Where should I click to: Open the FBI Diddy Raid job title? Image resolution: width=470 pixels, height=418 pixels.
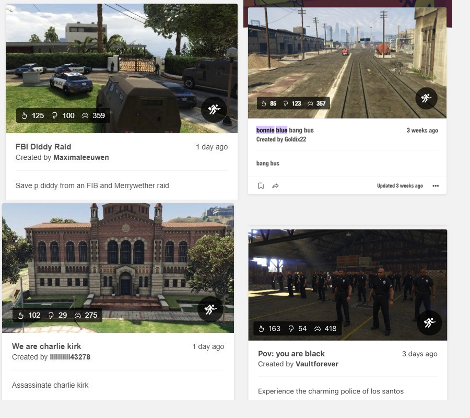43,147
